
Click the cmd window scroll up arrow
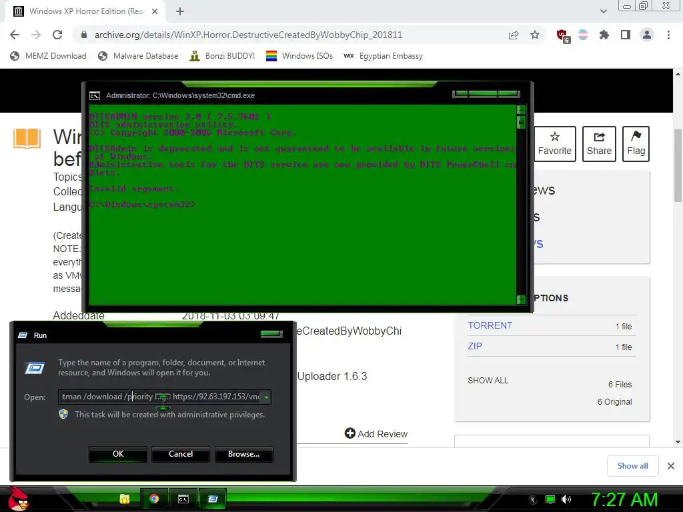click(x=521, y=110)
